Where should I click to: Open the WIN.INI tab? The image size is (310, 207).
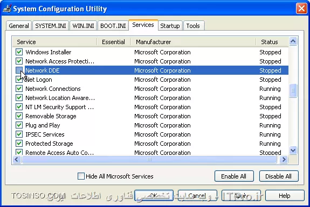(x=83, y=26)
